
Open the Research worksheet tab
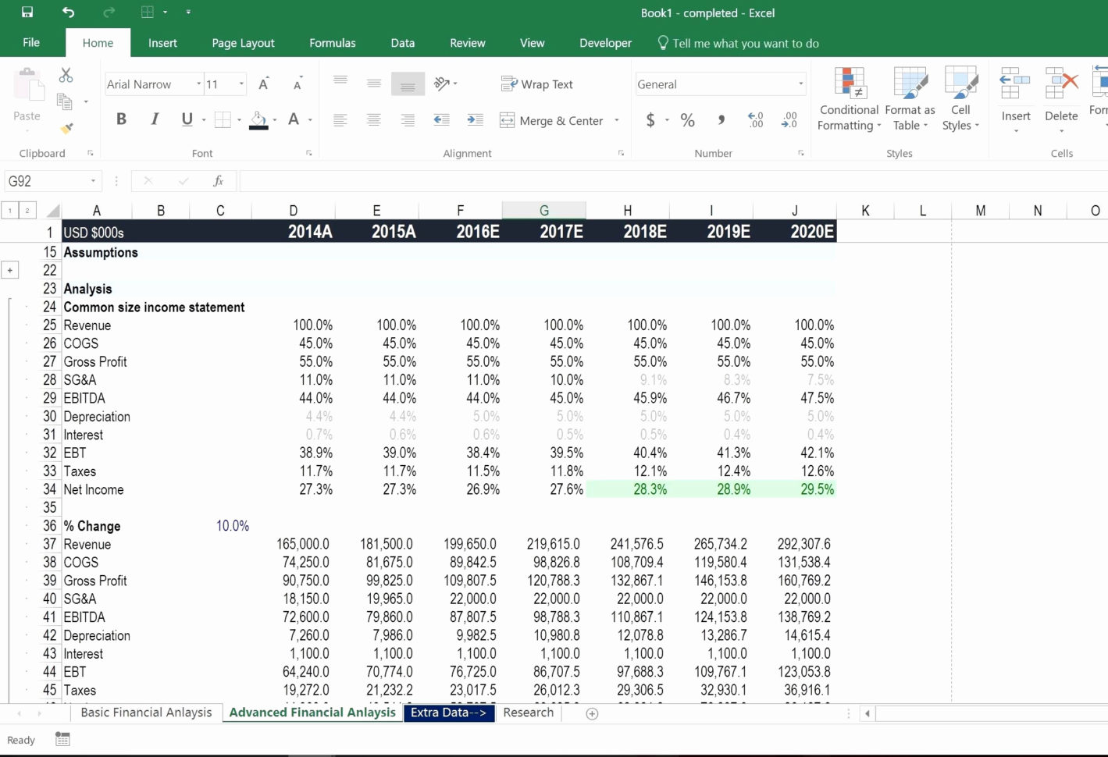[528, 713]
